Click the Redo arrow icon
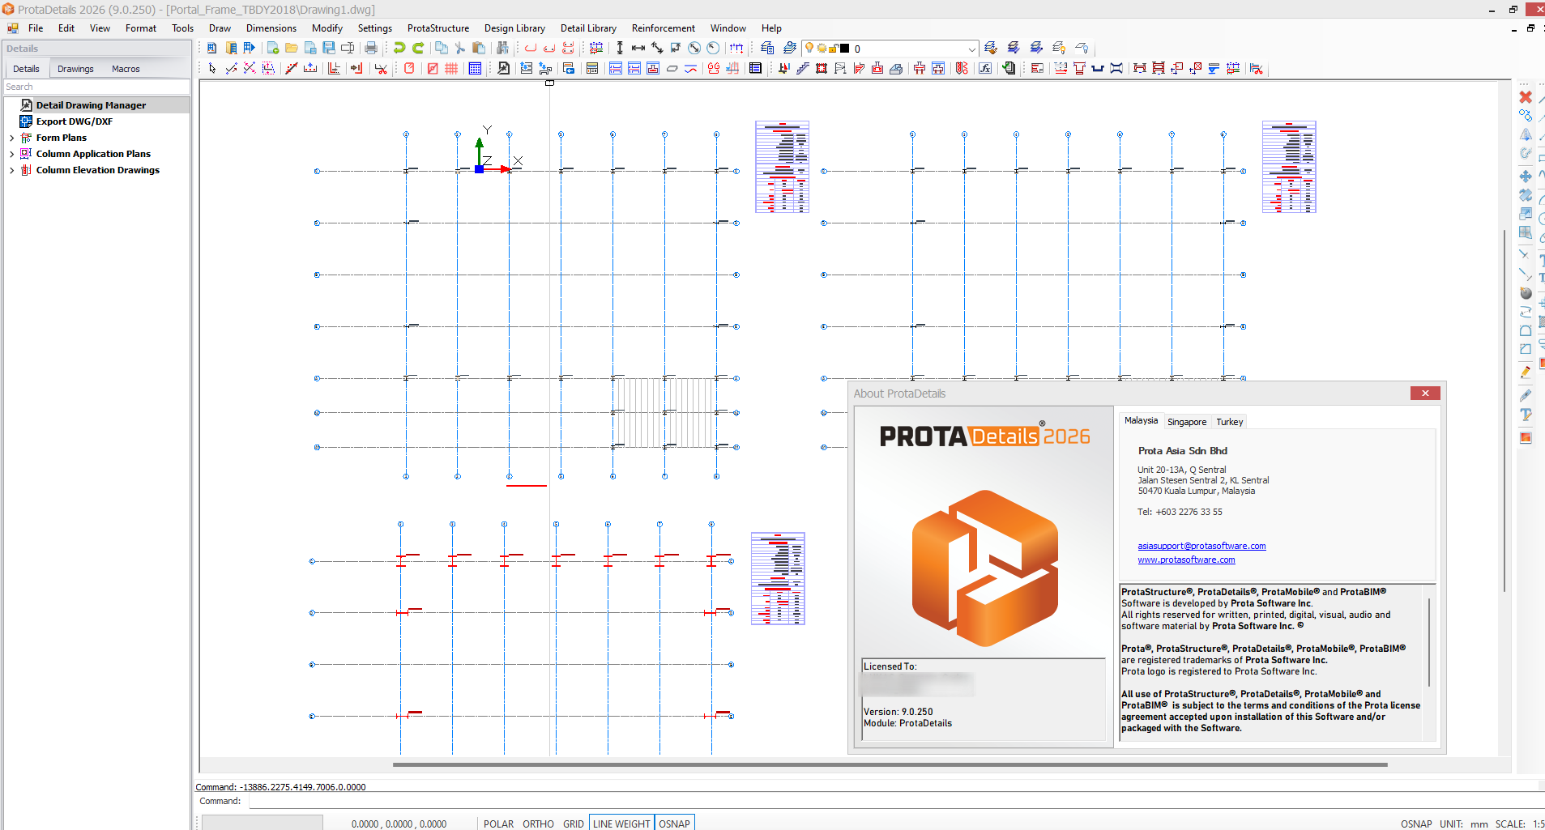The image size is (1545, 830). [x=418, y=48]
